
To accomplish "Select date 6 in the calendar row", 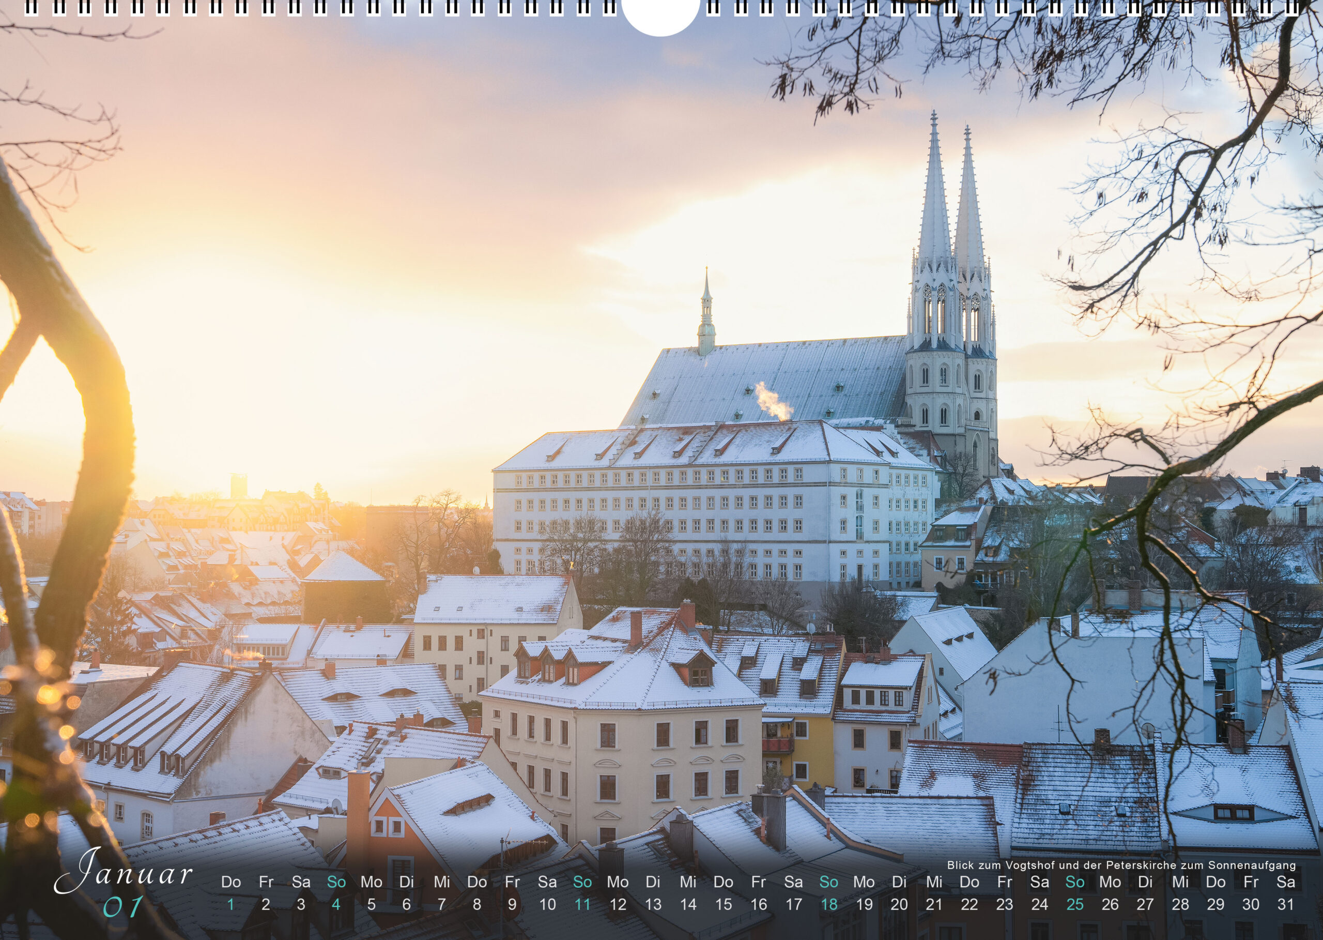I will [407, 904].
